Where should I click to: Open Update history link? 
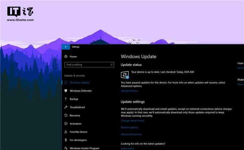129,91
